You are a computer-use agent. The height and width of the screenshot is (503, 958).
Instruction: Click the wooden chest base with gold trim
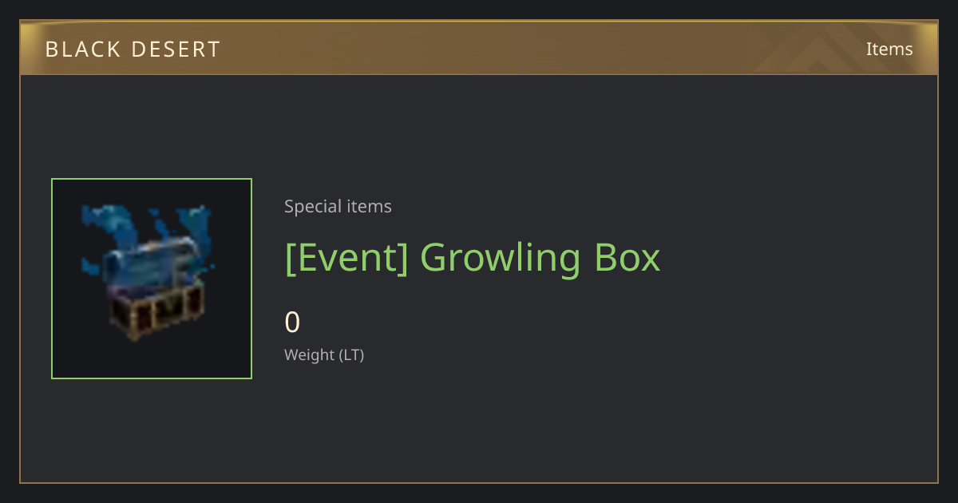(x=156, y=311)
